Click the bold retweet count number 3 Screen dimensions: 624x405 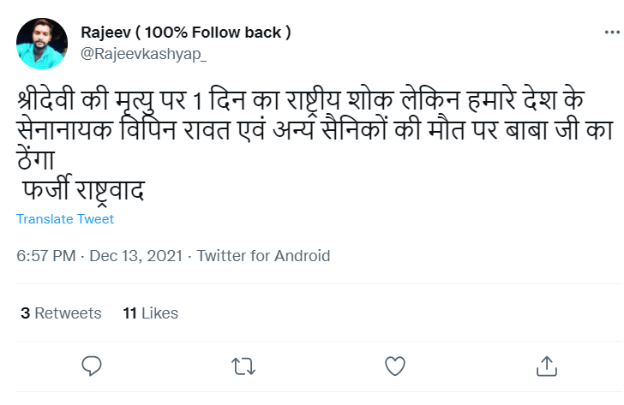[x=26, y=313]
